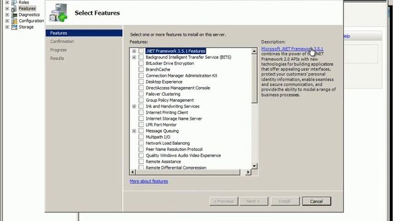Viewport: 393px width, 221px height.
Task: Click the Storage icon in tree
Action: click(x=14, y=27)
